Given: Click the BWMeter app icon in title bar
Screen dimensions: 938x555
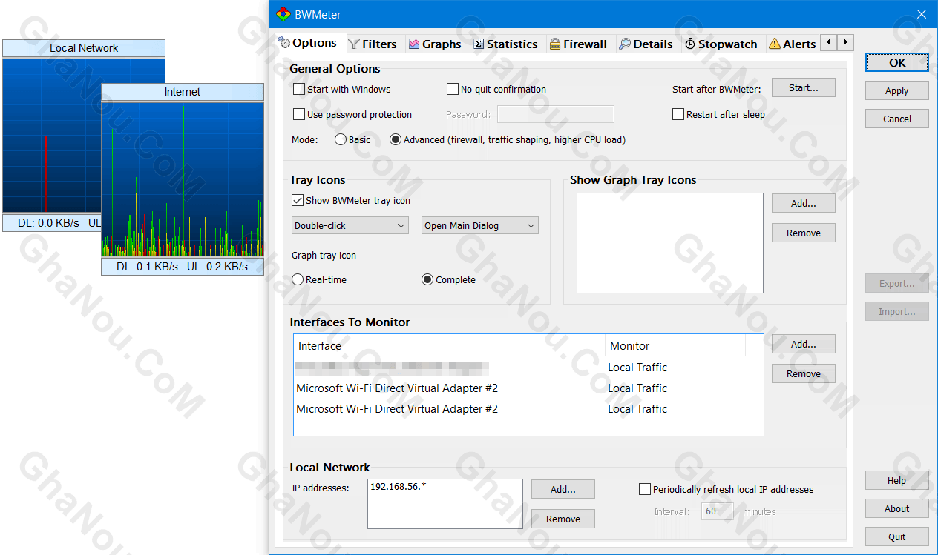Looking at the screenshot, I should pos(283,14).
